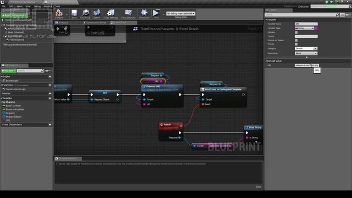Toggle property matrix grid icon in Details
The image size is (352, 198).
(x=342, y=15)
